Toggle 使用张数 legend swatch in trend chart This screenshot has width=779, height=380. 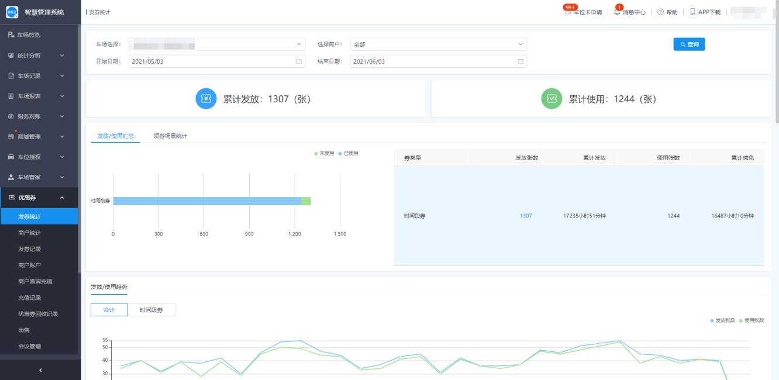pos(741,320)
